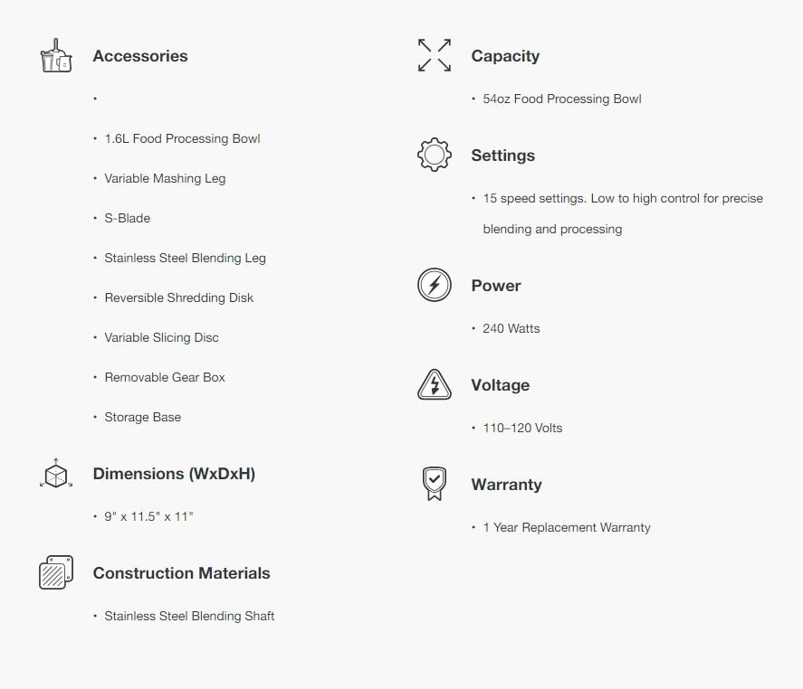803x689 pixels.
Task: Click the Warranty shield badge icon
Action: [x=435, y=484]
